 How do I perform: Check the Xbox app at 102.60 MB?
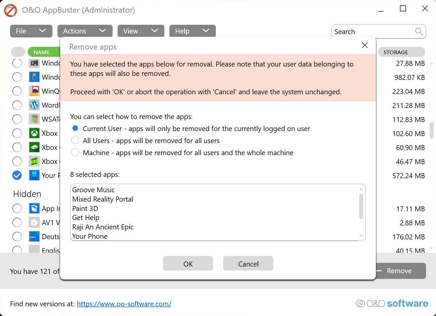coord(17,133)
